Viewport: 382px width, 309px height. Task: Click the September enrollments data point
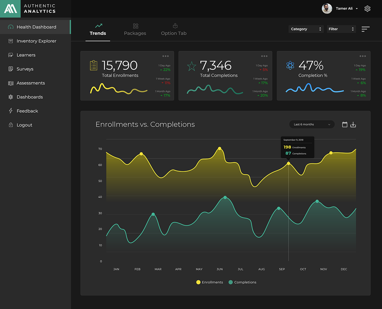288,163
